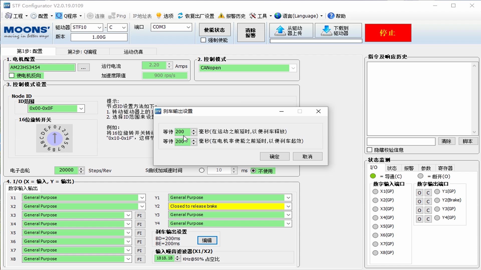
Task: Click the Ping icon
Action: (x=112, y=16)
